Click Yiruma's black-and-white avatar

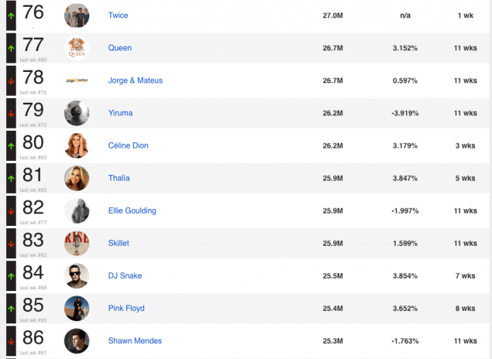(x=77, y=113)
